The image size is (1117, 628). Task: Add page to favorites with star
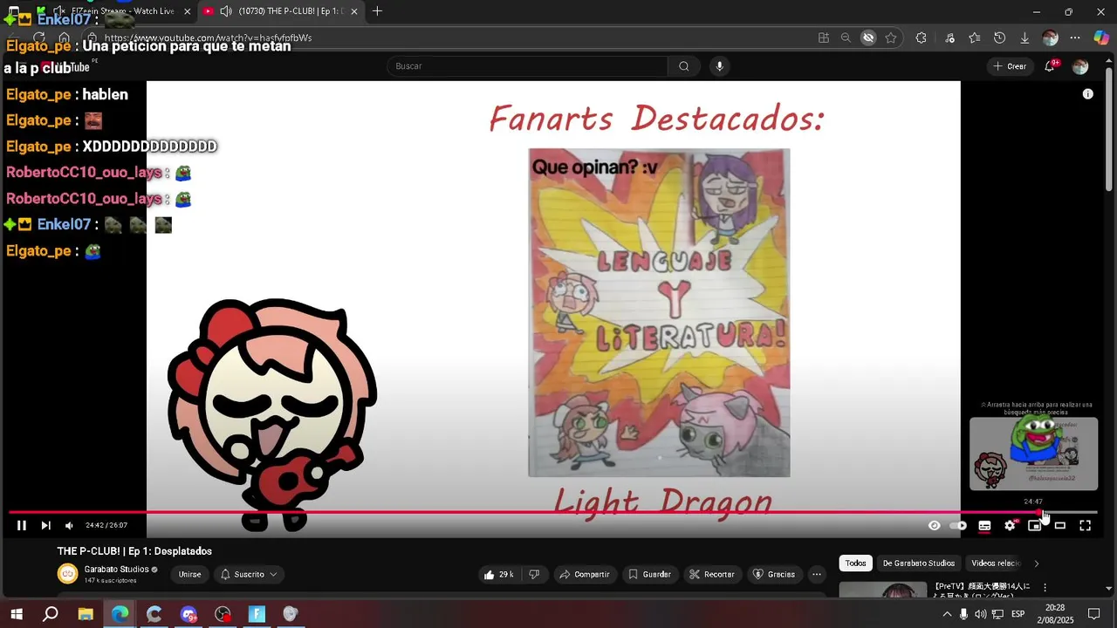point(891,38)
